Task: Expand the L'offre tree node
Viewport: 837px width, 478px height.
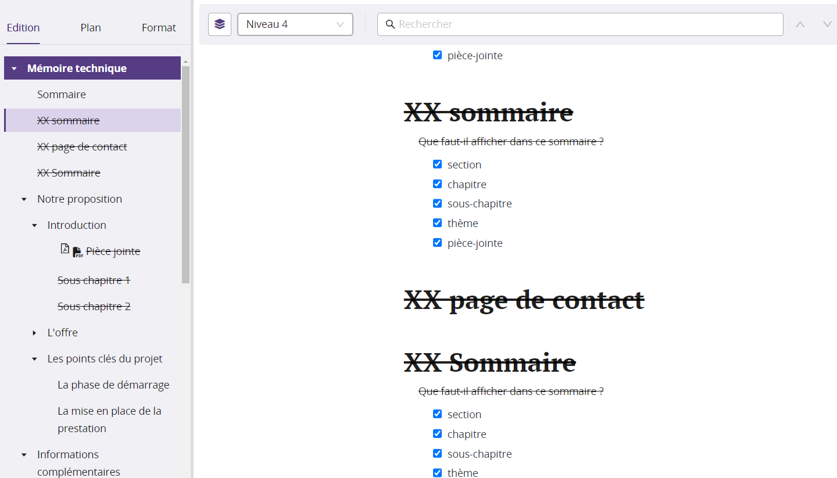Action: click(35, 333)
